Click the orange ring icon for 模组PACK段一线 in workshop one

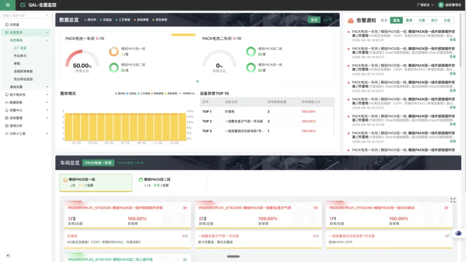tap(113, 51)
